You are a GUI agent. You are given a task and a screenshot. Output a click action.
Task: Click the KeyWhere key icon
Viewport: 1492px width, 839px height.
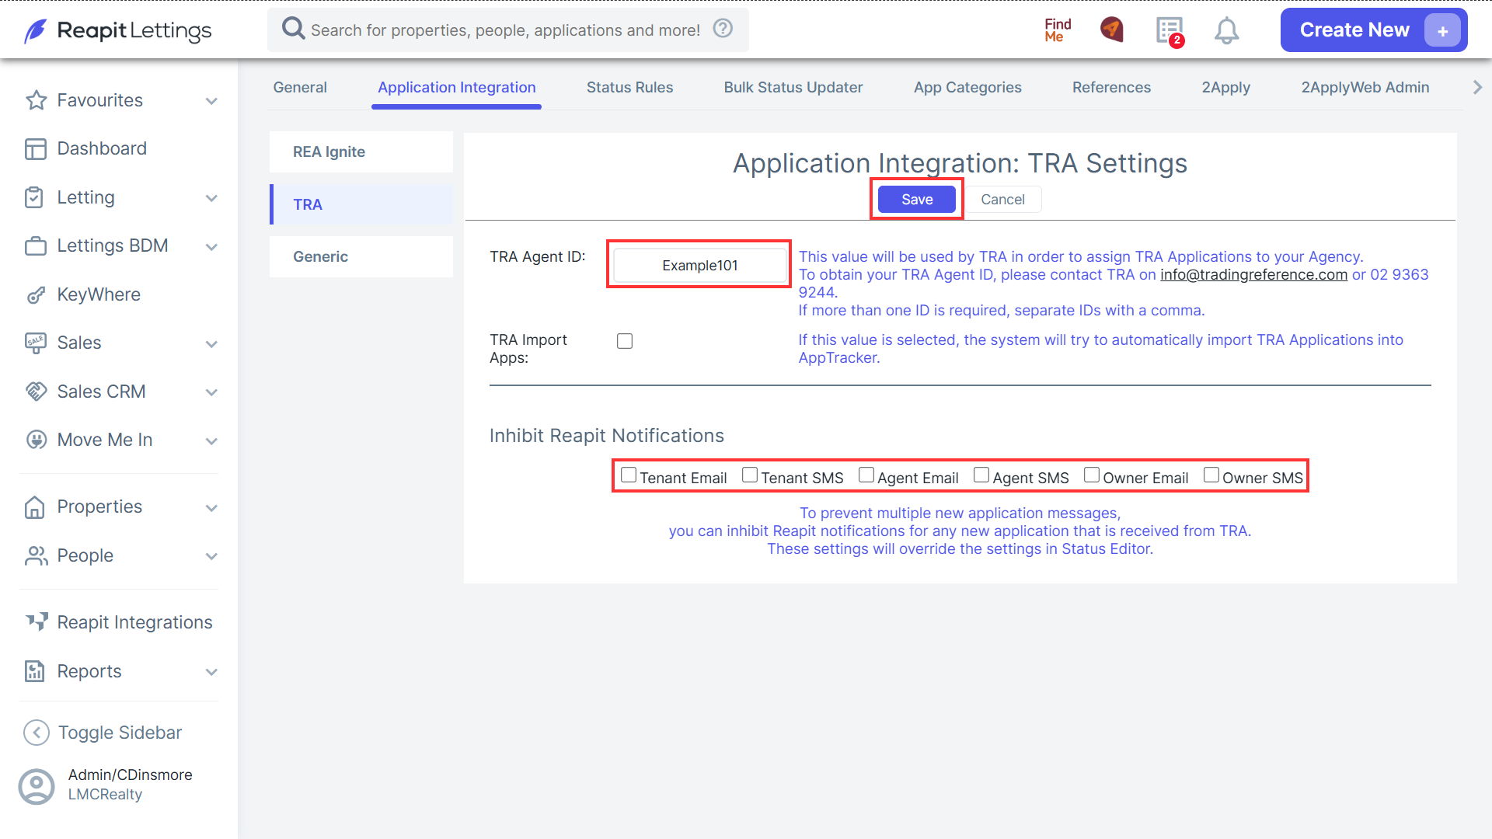[x=36, y=295]
